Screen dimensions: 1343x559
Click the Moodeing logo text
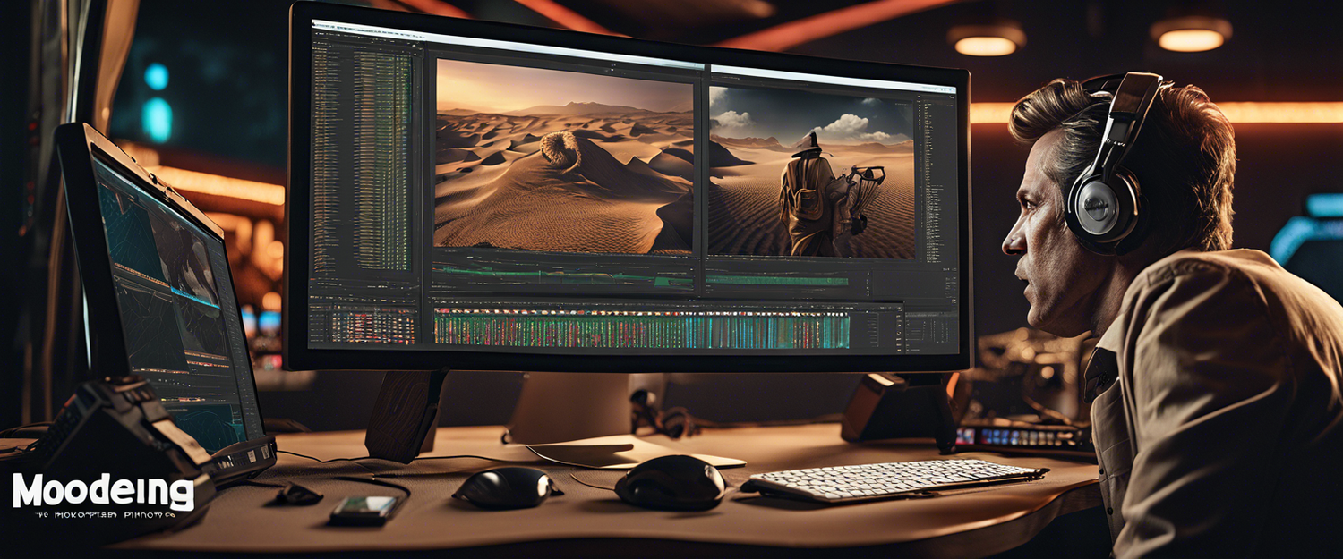(x=103, y=492)
